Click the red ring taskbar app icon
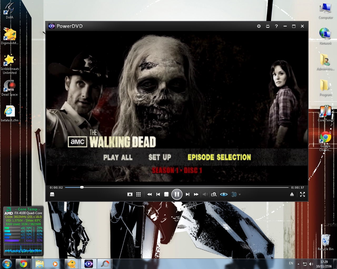Image resolution: width=337 pixels, height=269 pixels. pos(105,264)
